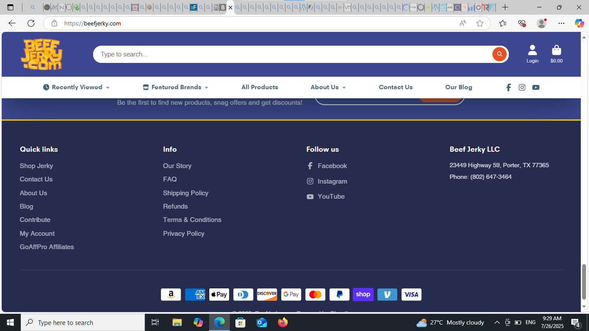Viewport: 589px width, 331px height.
Task: Open Terms & Conditions link
Action: pyautogui.click(x=192, y=220)
